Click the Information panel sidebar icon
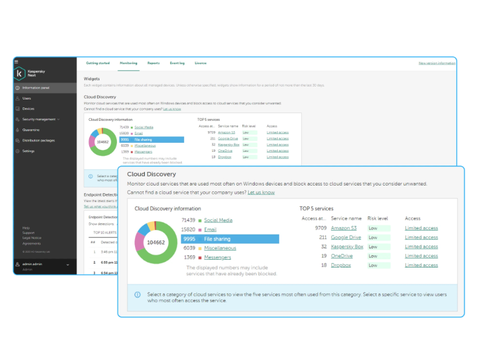 click(17, 88)
